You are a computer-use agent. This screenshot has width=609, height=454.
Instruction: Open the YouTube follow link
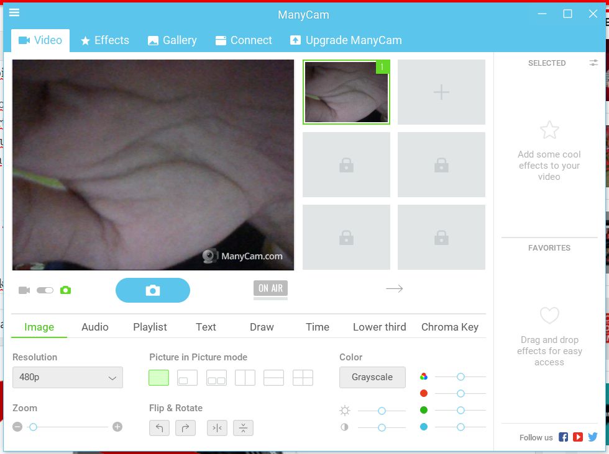click(578, 437)
